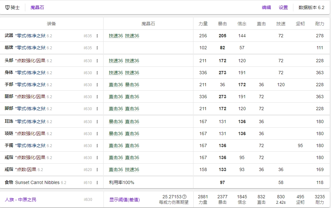This screenshot has height=208, width=331.
Task: Click the help icon beside 25.27153
Action: point(184,197)
